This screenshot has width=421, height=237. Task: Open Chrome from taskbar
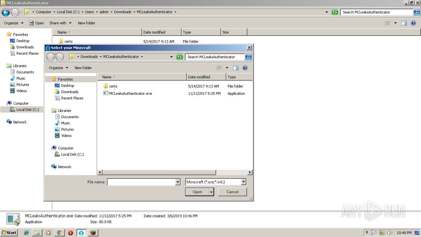pos(59,233)
